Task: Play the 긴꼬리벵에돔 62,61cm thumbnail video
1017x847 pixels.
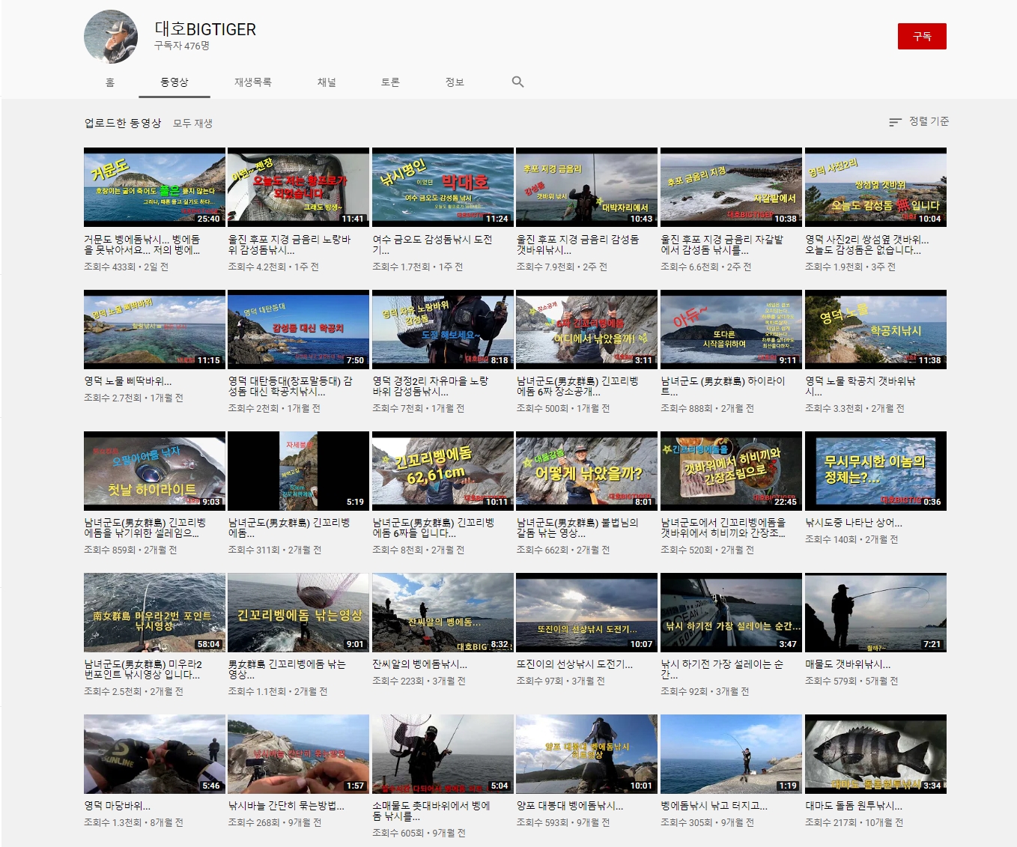Action: click(x=443, y=470)
